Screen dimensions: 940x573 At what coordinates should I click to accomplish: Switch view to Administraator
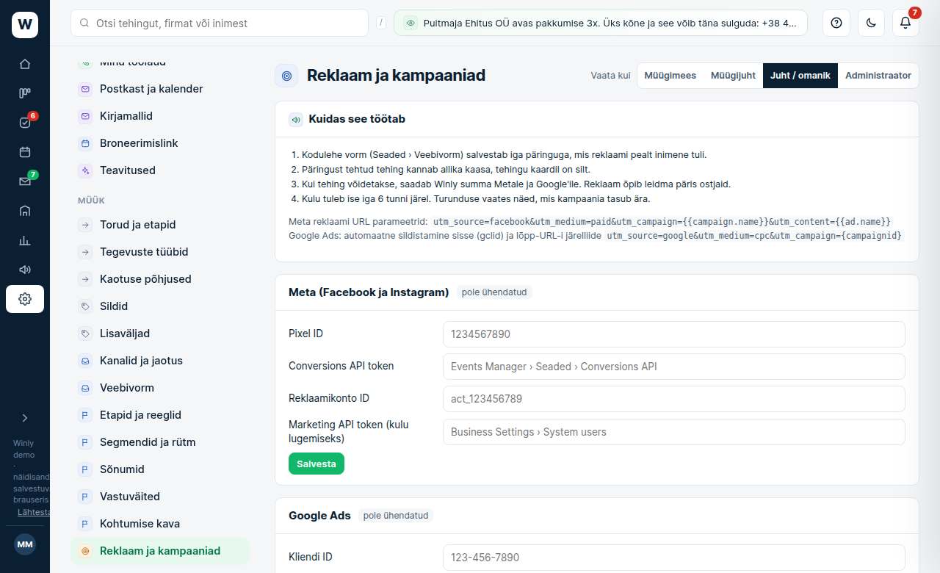coord(878,76)
